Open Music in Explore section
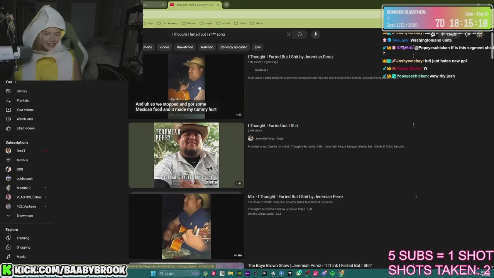The image size is (494, 278). [x=21, y=257]
